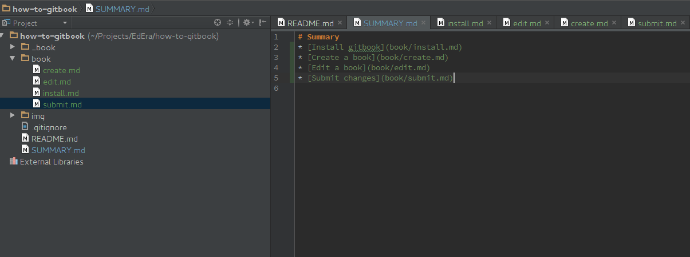Select SUMMARY.md in the project tree
This screenshot has width=690, height=257.
pos(58,150)
